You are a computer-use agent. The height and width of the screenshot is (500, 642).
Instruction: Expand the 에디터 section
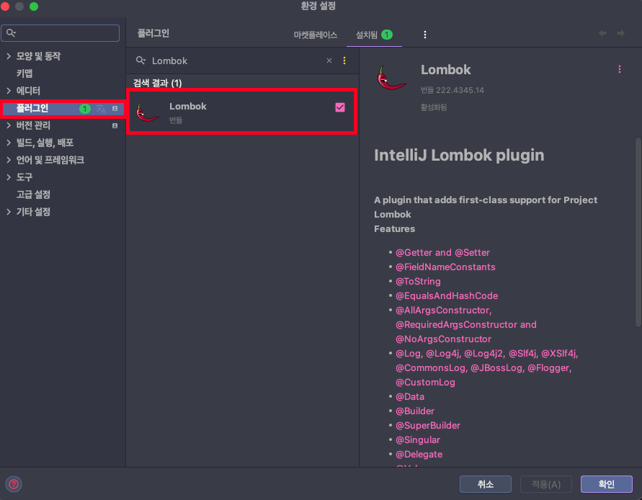[9, 91]
